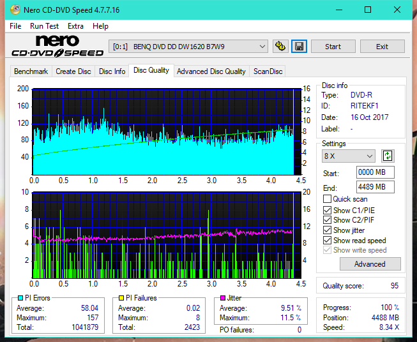Click the cyan PI Errors color swatch
Viewport: 417px width, 342px height.
(x=20, y=298)
